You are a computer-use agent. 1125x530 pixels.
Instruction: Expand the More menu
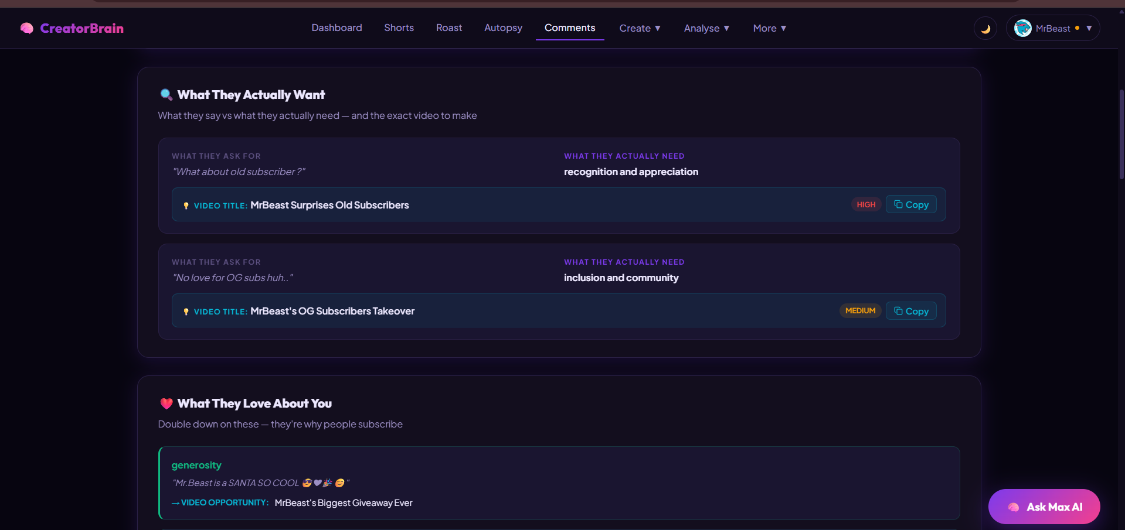pos(770,28)
